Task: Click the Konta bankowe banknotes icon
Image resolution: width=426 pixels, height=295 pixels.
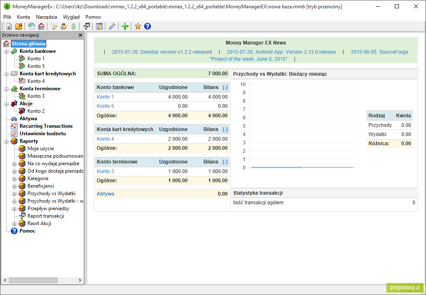Action: click(x=14, y=51)
